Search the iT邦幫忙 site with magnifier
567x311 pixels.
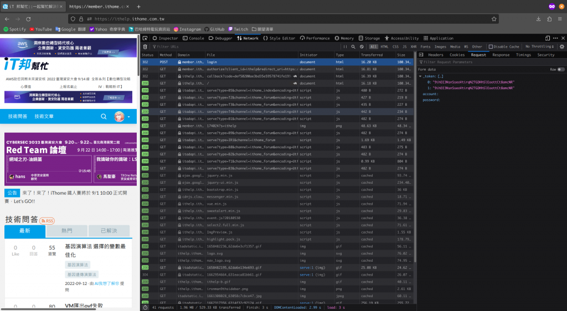104,116
